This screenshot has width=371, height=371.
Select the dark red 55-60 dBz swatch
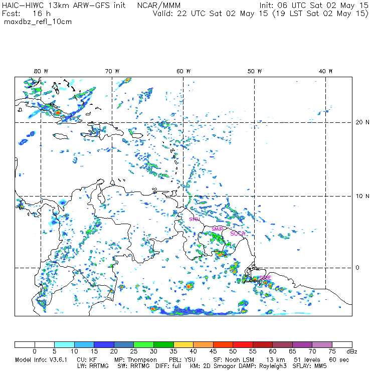click(x=263, y=344)
